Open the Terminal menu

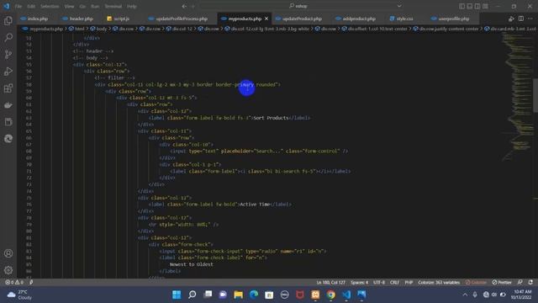coord(113,6)
